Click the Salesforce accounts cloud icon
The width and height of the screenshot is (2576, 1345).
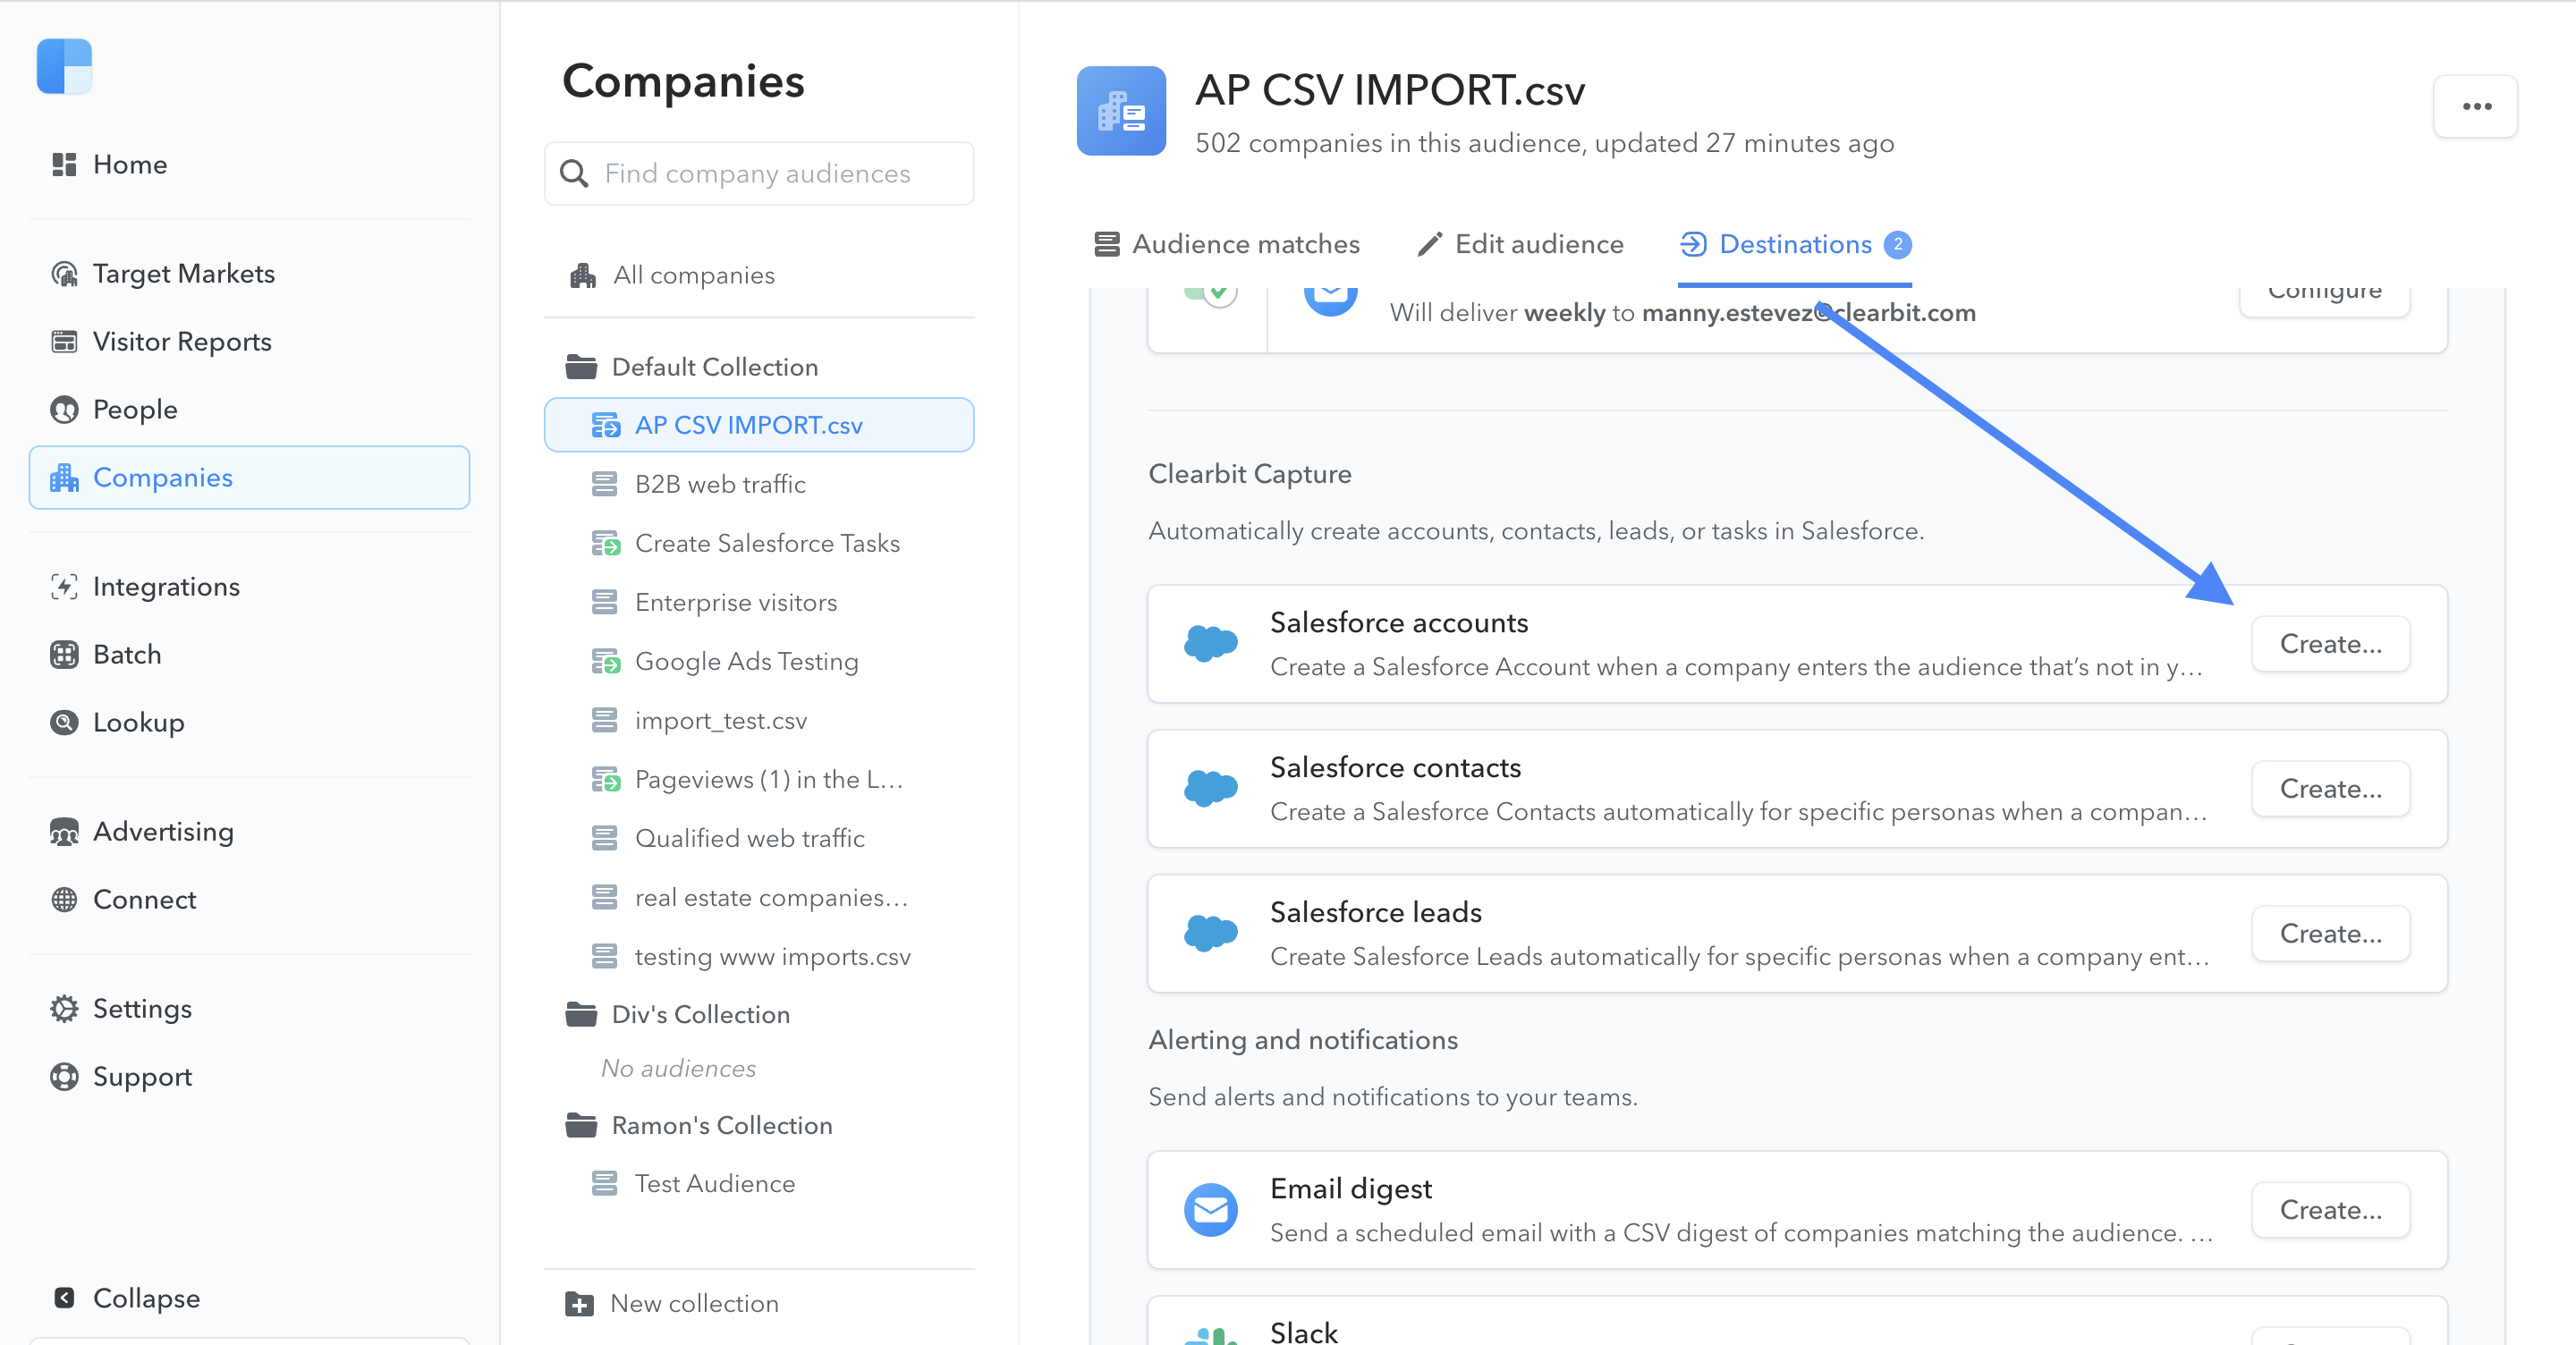point(1211,643)
